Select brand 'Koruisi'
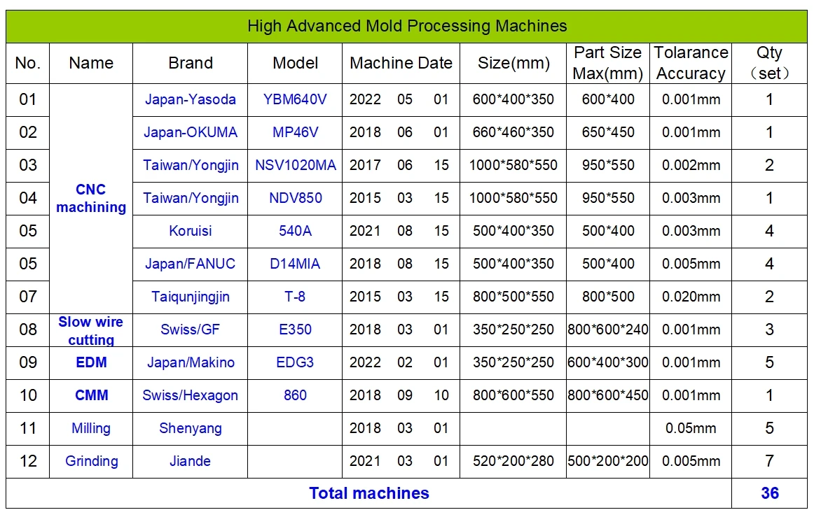 191,232
